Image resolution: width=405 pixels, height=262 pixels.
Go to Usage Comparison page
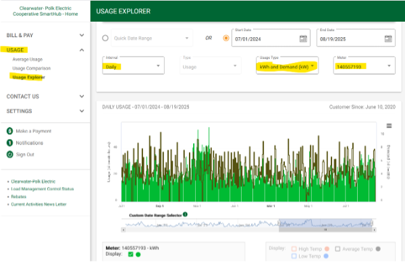coord(32,68)
